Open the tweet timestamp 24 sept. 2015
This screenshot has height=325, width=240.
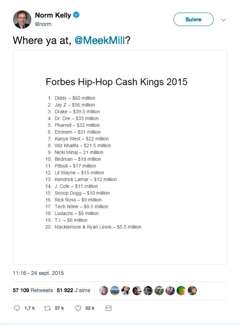38,273
